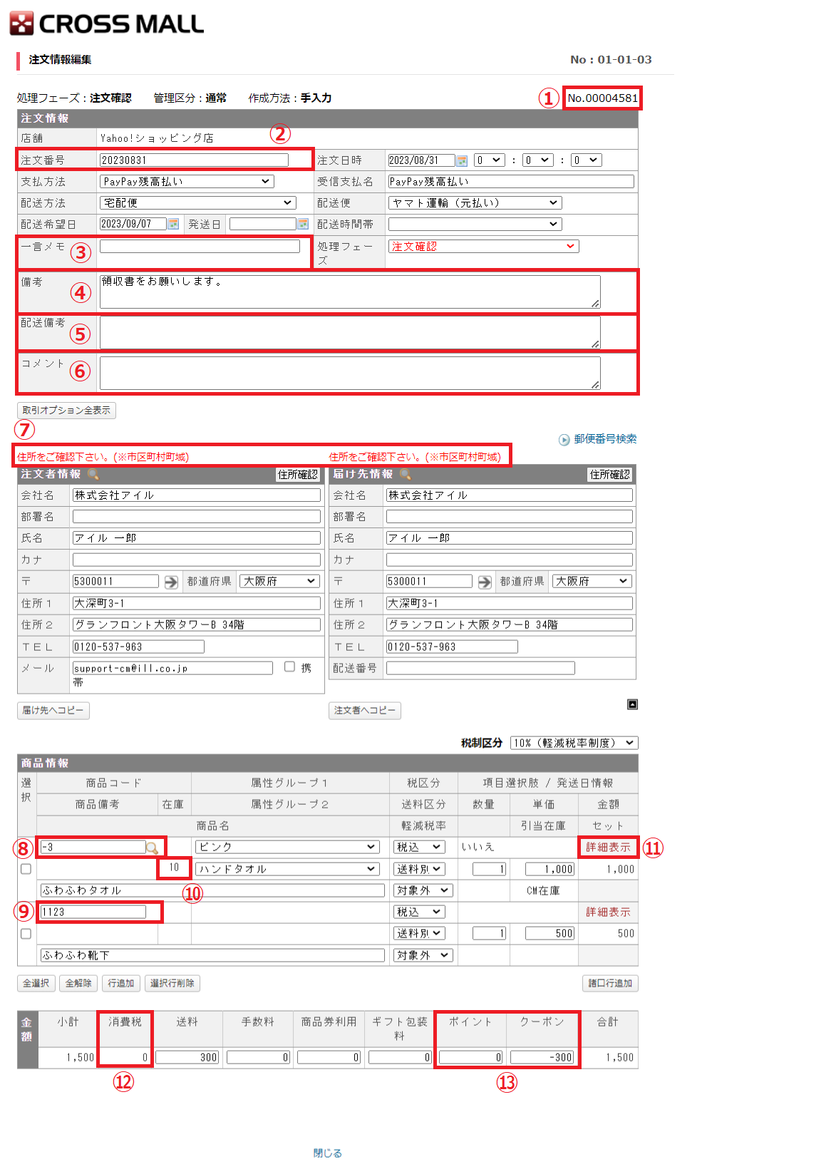Click the magnifier icon beside 注文者情報
The image size is (826, 1174).
click(x=93, y=474)
